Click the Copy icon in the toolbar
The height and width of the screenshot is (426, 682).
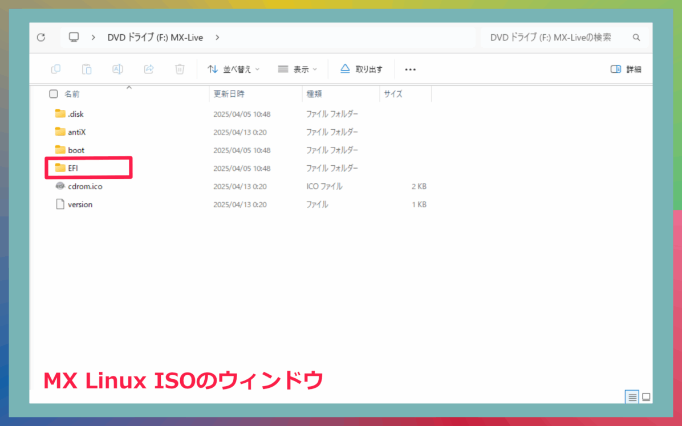[x=55, y=69]
